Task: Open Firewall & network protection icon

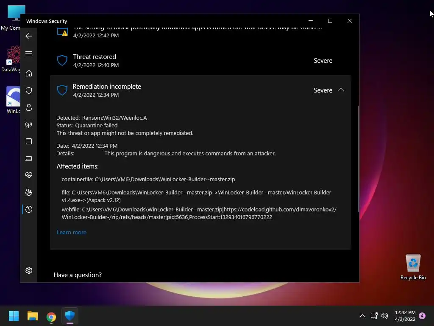Action: tap(29, 124)
